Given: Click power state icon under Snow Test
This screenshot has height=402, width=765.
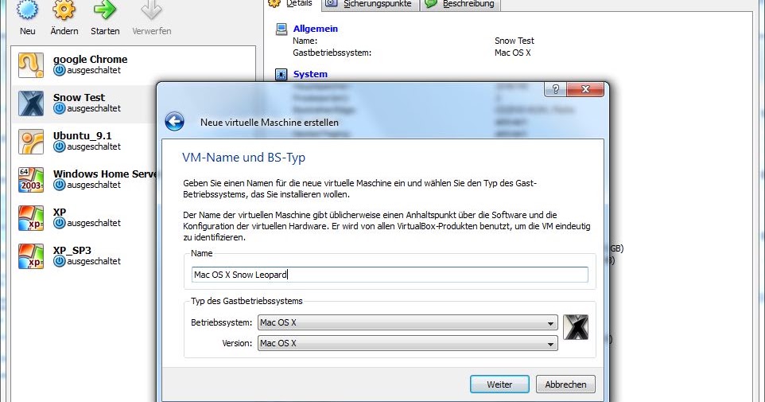Looking at the screenshot, I should pos(60,108).
